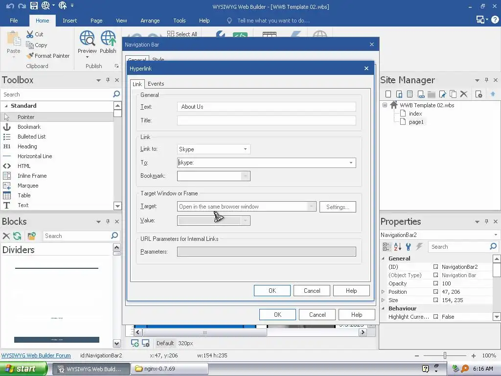
Task: Click the Cut scissors icon
Action: pos(30,34)
